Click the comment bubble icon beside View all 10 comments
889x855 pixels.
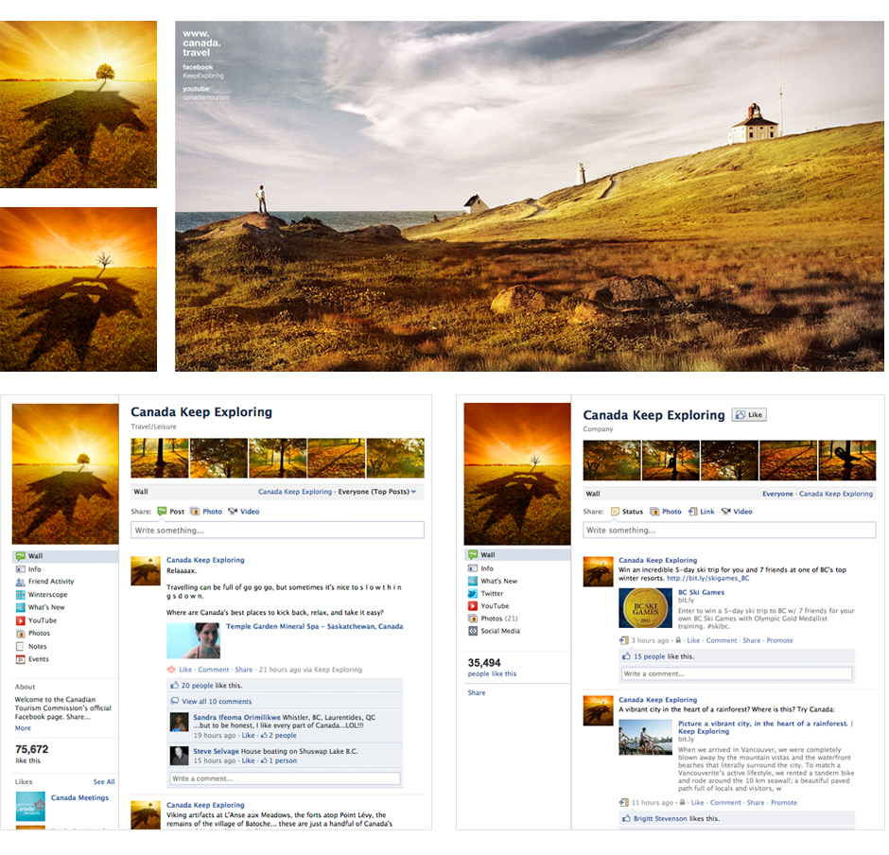tap(175, 702)
